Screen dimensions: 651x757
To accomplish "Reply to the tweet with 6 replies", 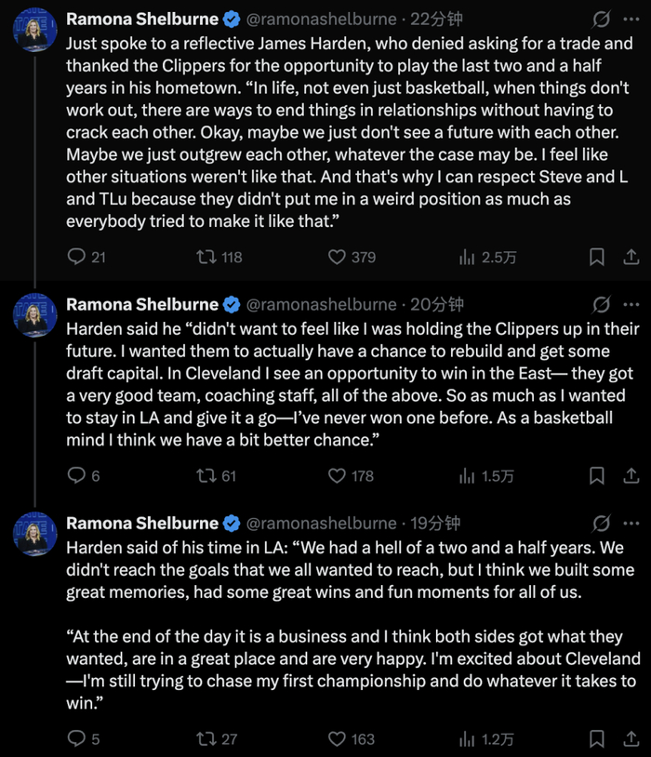I will pyautogui.click(x=77, y=475).
